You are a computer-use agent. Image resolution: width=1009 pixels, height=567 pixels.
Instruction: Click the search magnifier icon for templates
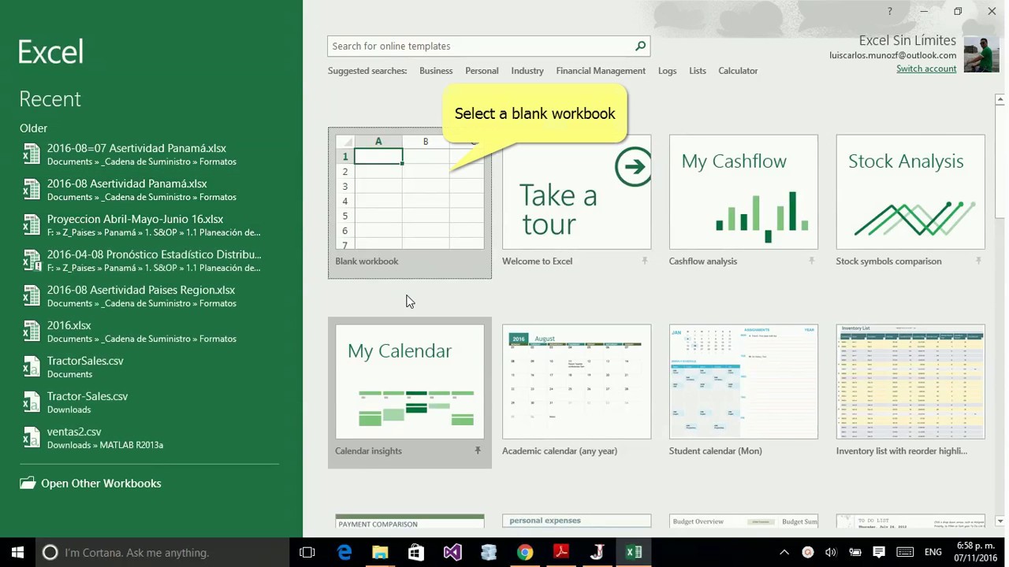[641, 46]
